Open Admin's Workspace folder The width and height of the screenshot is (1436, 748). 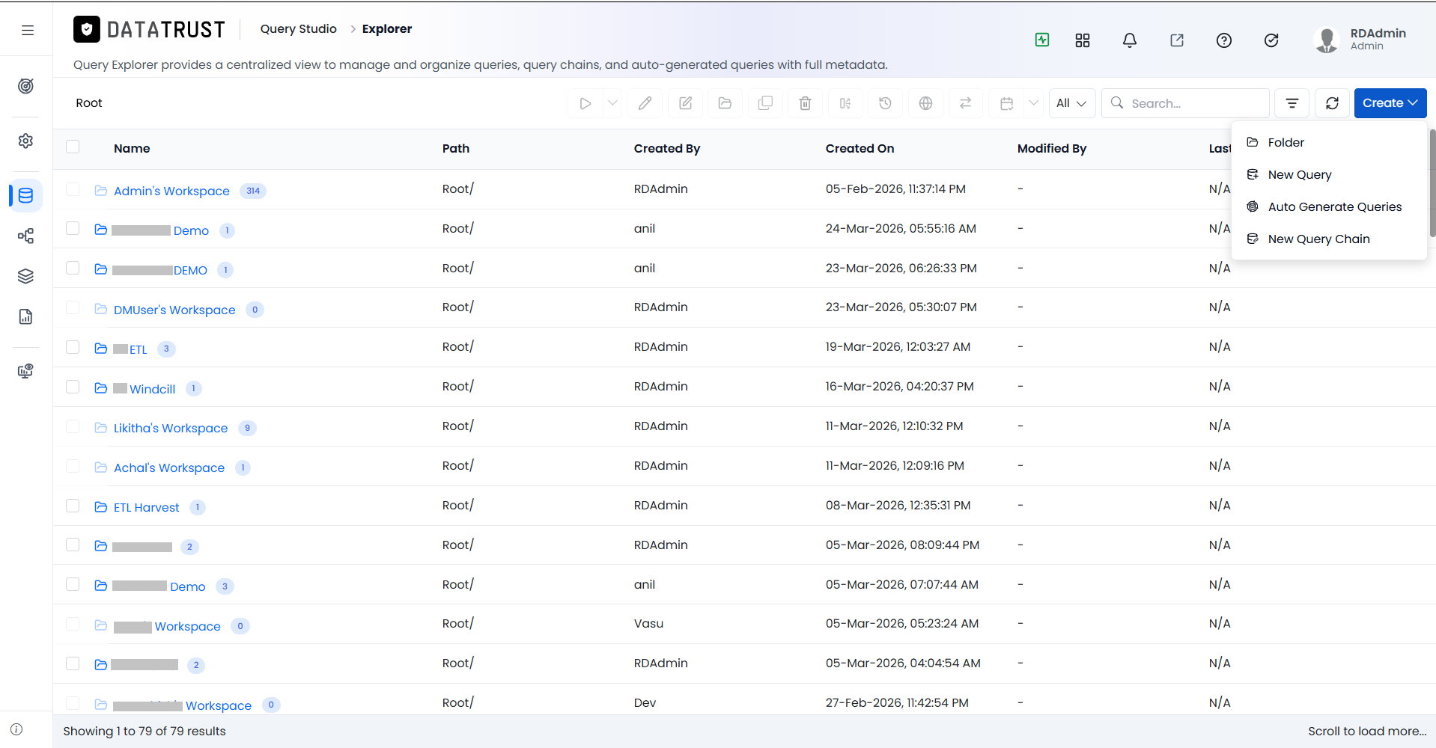coord(171,191)
